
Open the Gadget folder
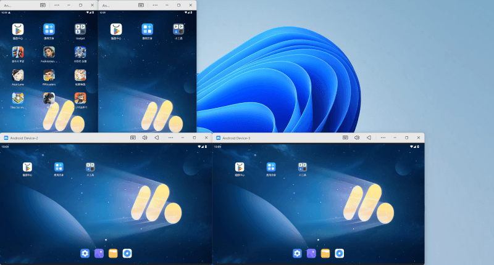[x=80, y=29]
